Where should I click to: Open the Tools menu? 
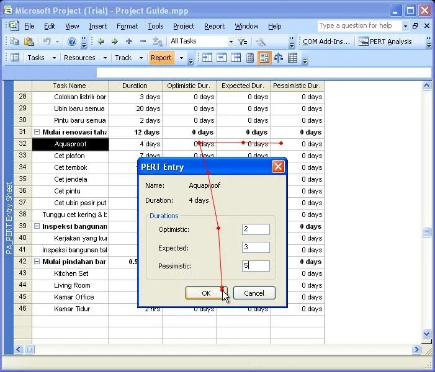[156, 26]
